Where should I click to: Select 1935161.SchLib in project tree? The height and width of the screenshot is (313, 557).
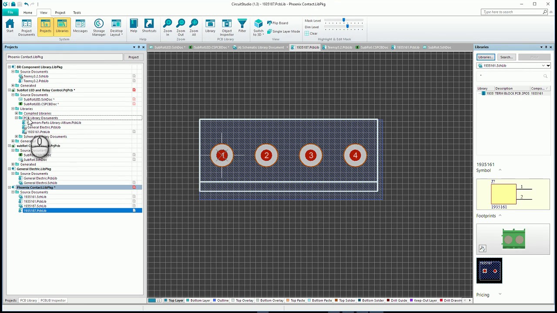35,196
